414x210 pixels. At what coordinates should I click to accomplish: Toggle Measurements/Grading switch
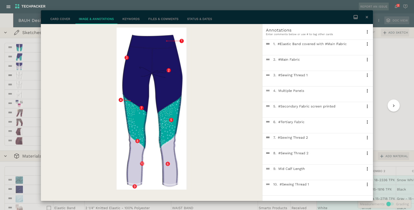[390, 204]
